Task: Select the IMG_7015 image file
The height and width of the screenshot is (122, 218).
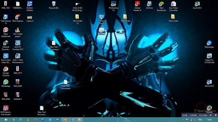Action: click(18, 70)
